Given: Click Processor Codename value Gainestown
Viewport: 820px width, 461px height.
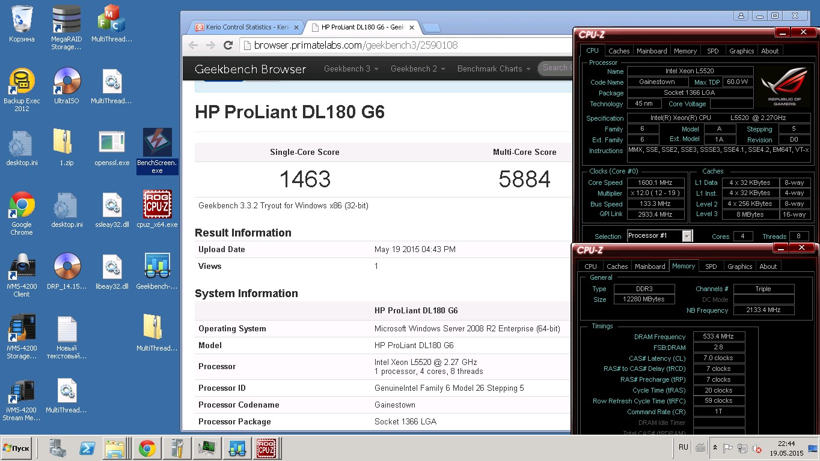Looking at the screenshot, I should [395, 405].
